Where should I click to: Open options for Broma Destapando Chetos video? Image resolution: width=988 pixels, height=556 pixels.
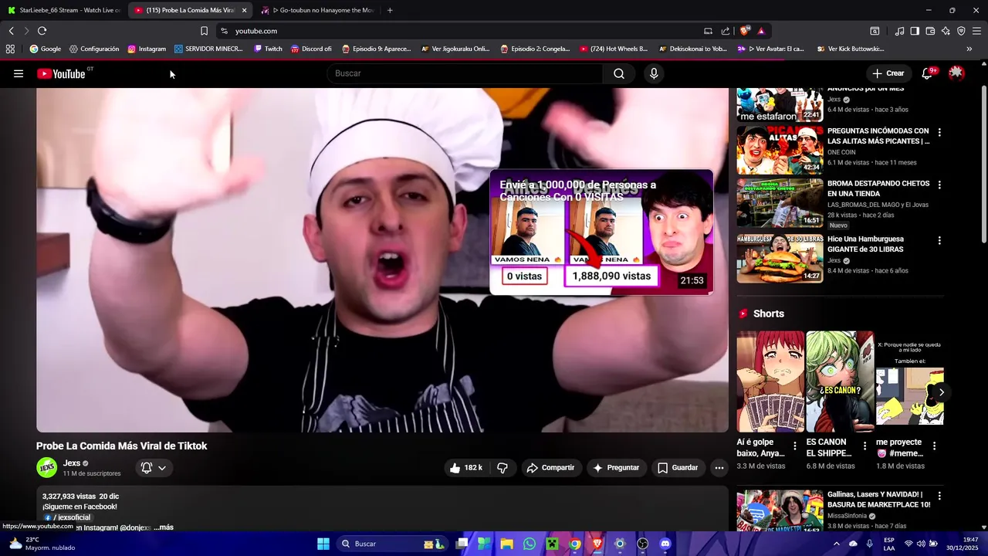point(939,185)
